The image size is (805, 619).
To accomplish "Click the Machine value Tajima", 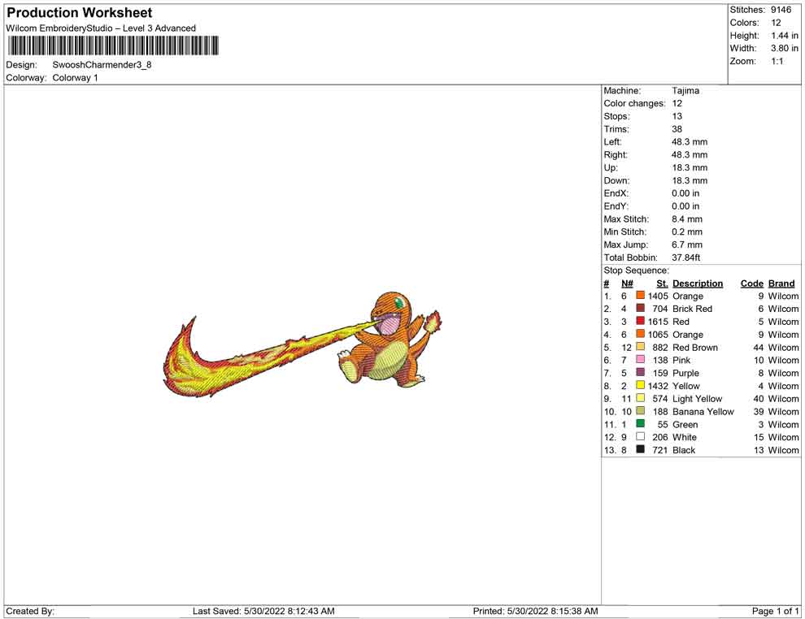I will tap(685, 90).
